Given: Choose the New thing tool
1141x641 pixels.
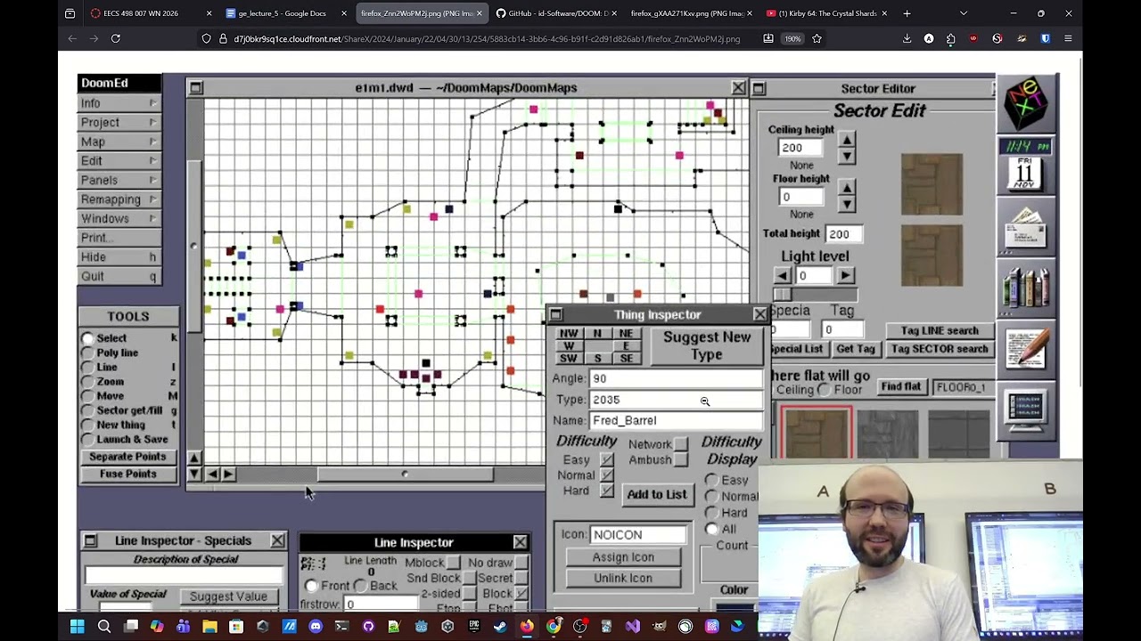Looking at the screenshot, I should coord(87,425).
